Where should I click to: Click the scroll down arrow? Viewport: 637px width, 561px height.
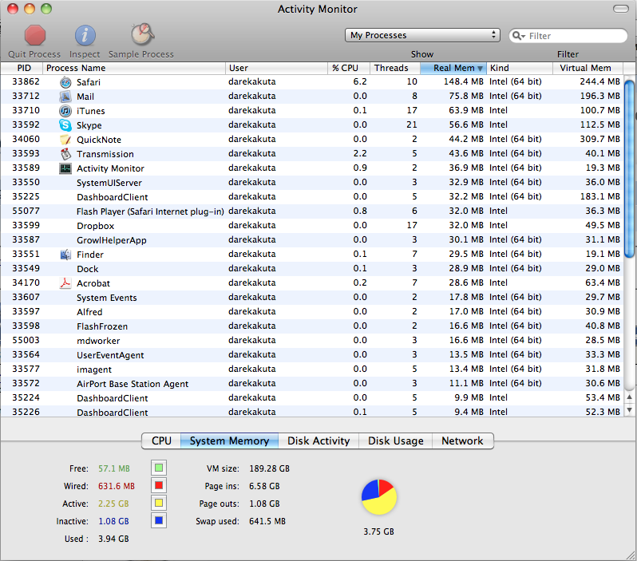629,410
